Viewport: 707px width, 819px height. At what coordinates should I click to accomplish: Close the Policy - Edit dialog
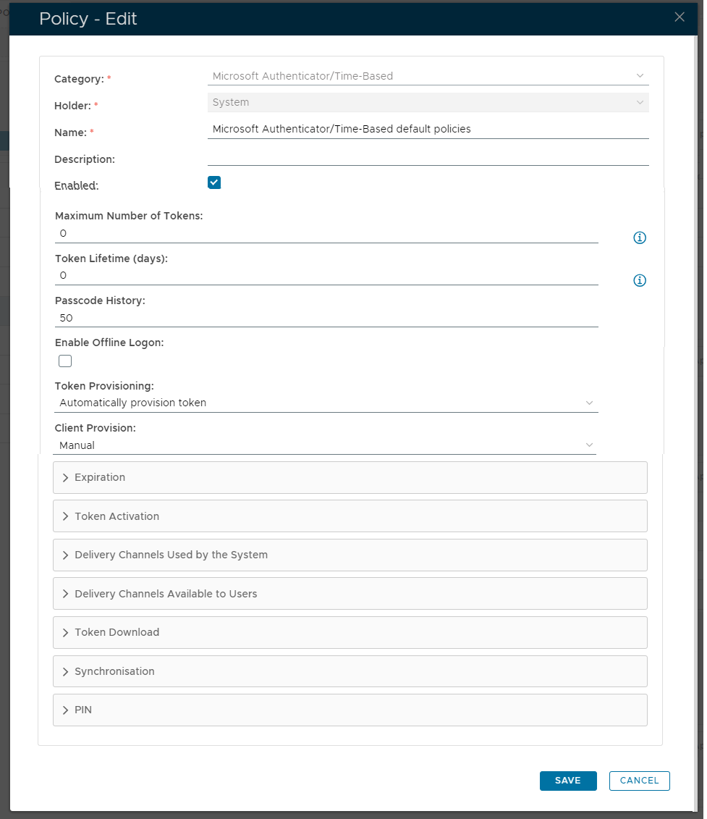coord(680,17)
